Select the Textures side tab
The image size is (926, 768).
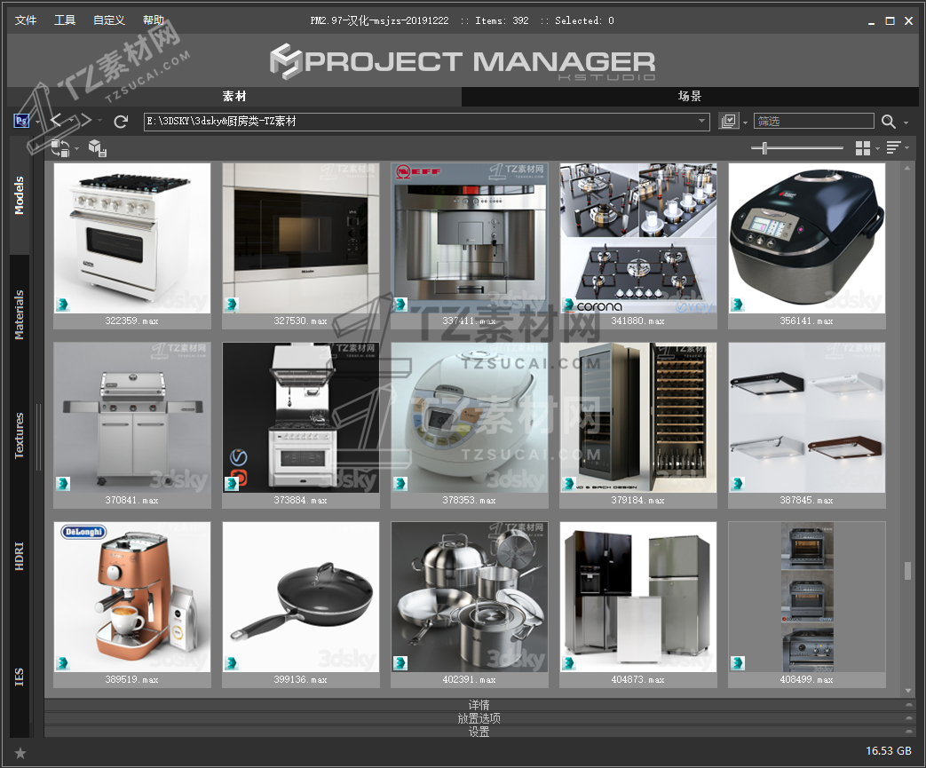click(x=20, y=435)
